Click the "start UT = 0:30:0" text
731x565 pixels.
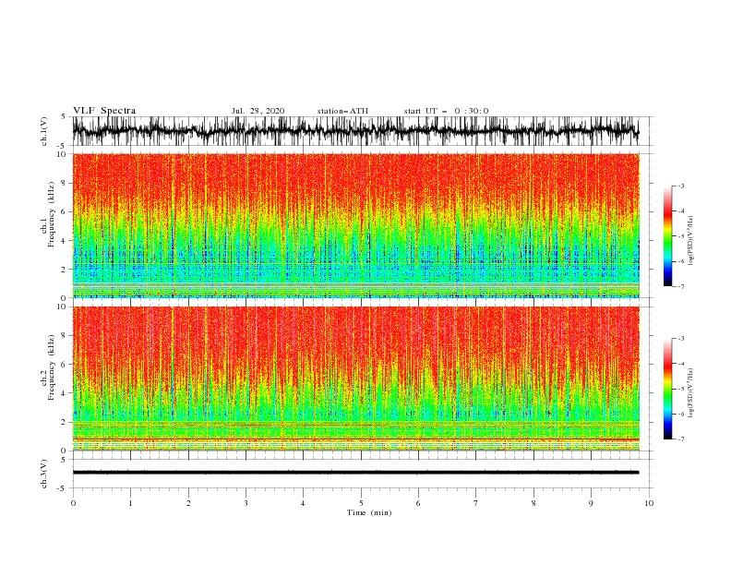pos(446,111)
